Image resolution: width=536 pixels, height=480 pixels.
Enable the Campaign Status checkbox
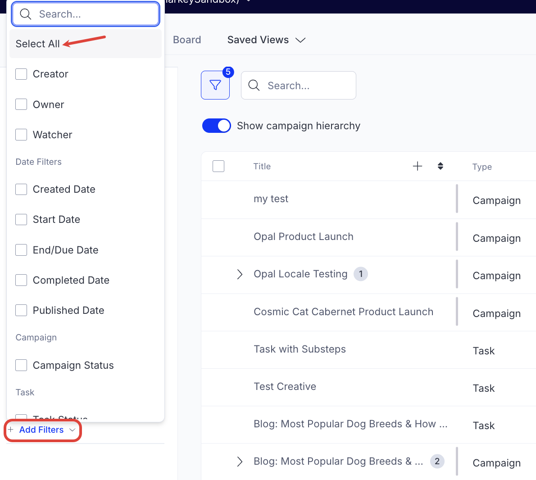21,365
